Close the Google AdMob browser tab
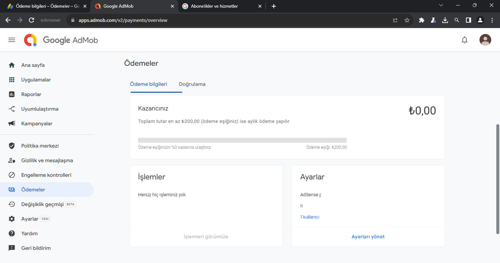 point(172,6)
